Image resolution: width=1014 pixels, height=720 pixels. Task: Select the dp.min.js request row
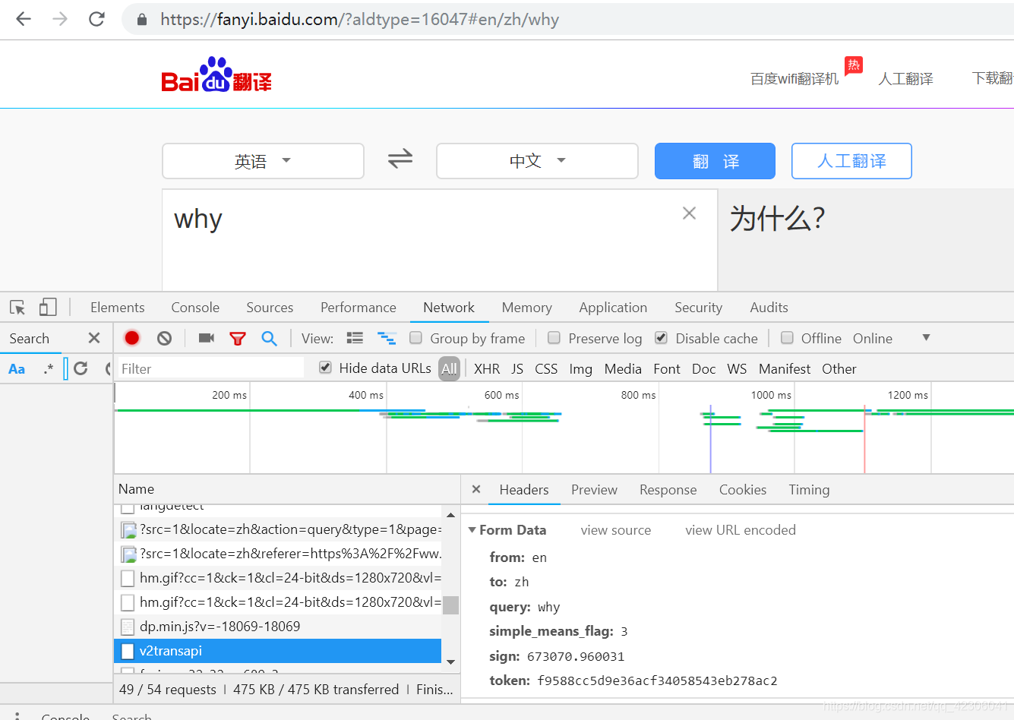click(278, 627)
